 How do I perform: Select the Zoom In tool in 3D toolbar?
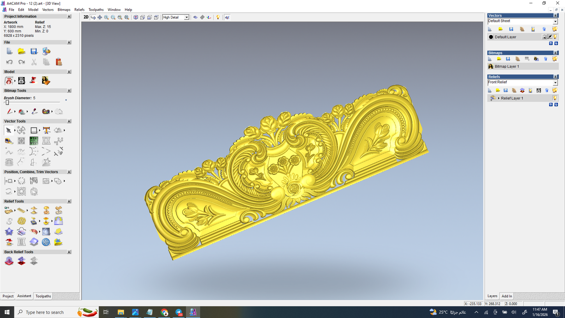tap(106, 17)
